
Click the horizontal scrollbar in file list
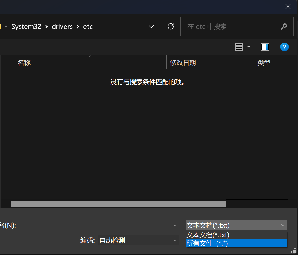pos(118,204)
